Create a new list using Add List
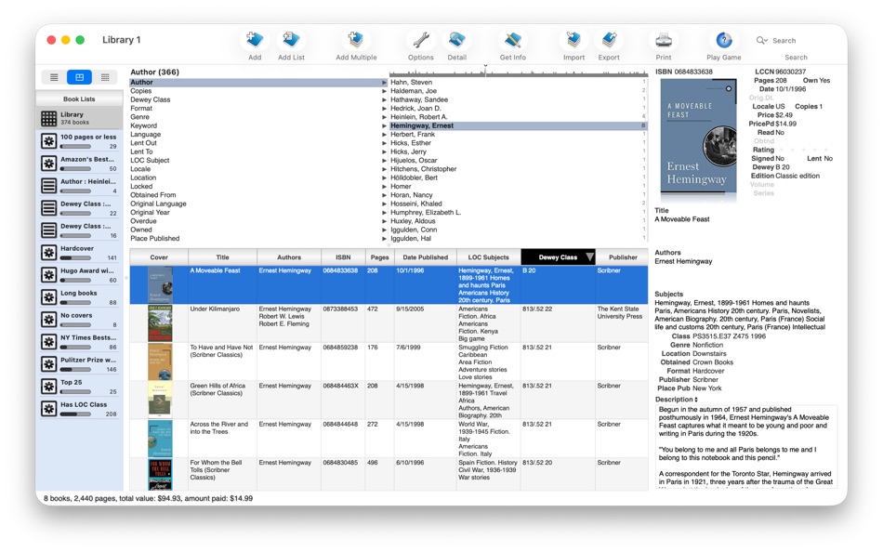Image resolution: width=883 pixels, height=552 pixels. (291, 39)
